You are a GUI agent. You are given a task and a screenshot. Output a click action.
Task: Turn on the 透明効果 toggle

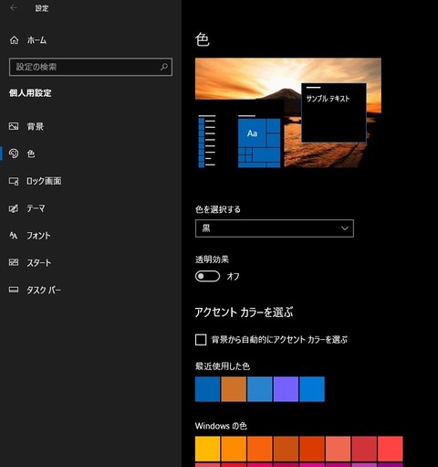click(x=207, y=276)
